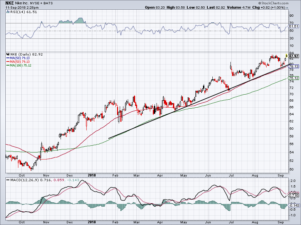Click the 'NYSE + BATS' exchange label
Viewport: 301px width, 225px height.
[x=41, y=3]
